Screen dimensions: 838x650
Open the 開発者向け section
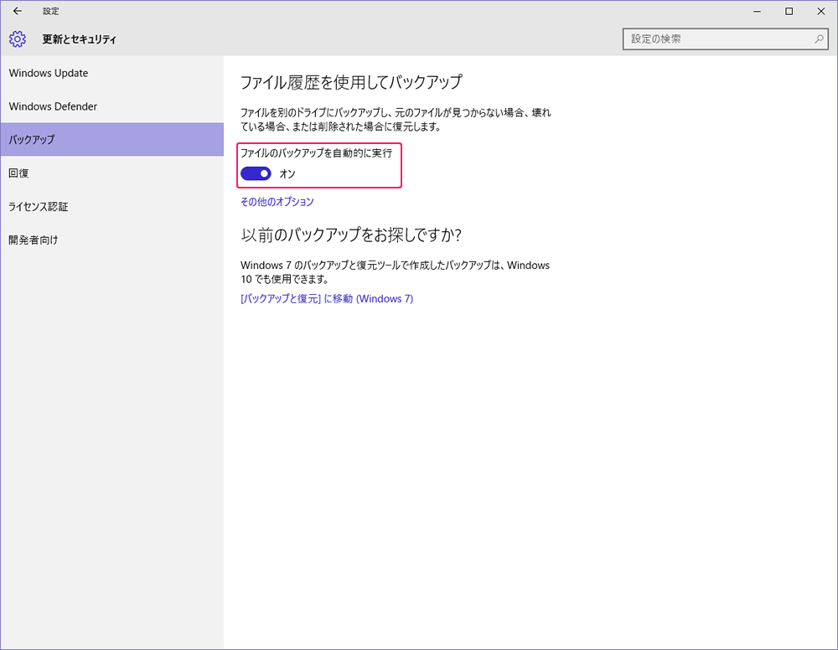pos(111,240)
